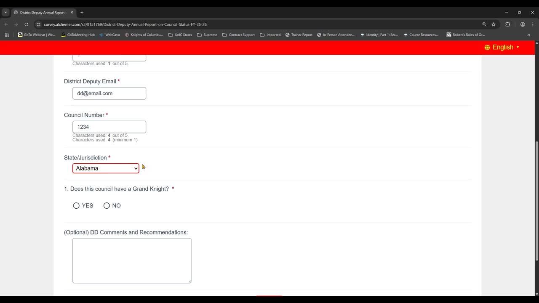Select NO for Grand Knight question
This screenshot has height=303, width=539.
[107, 206]
